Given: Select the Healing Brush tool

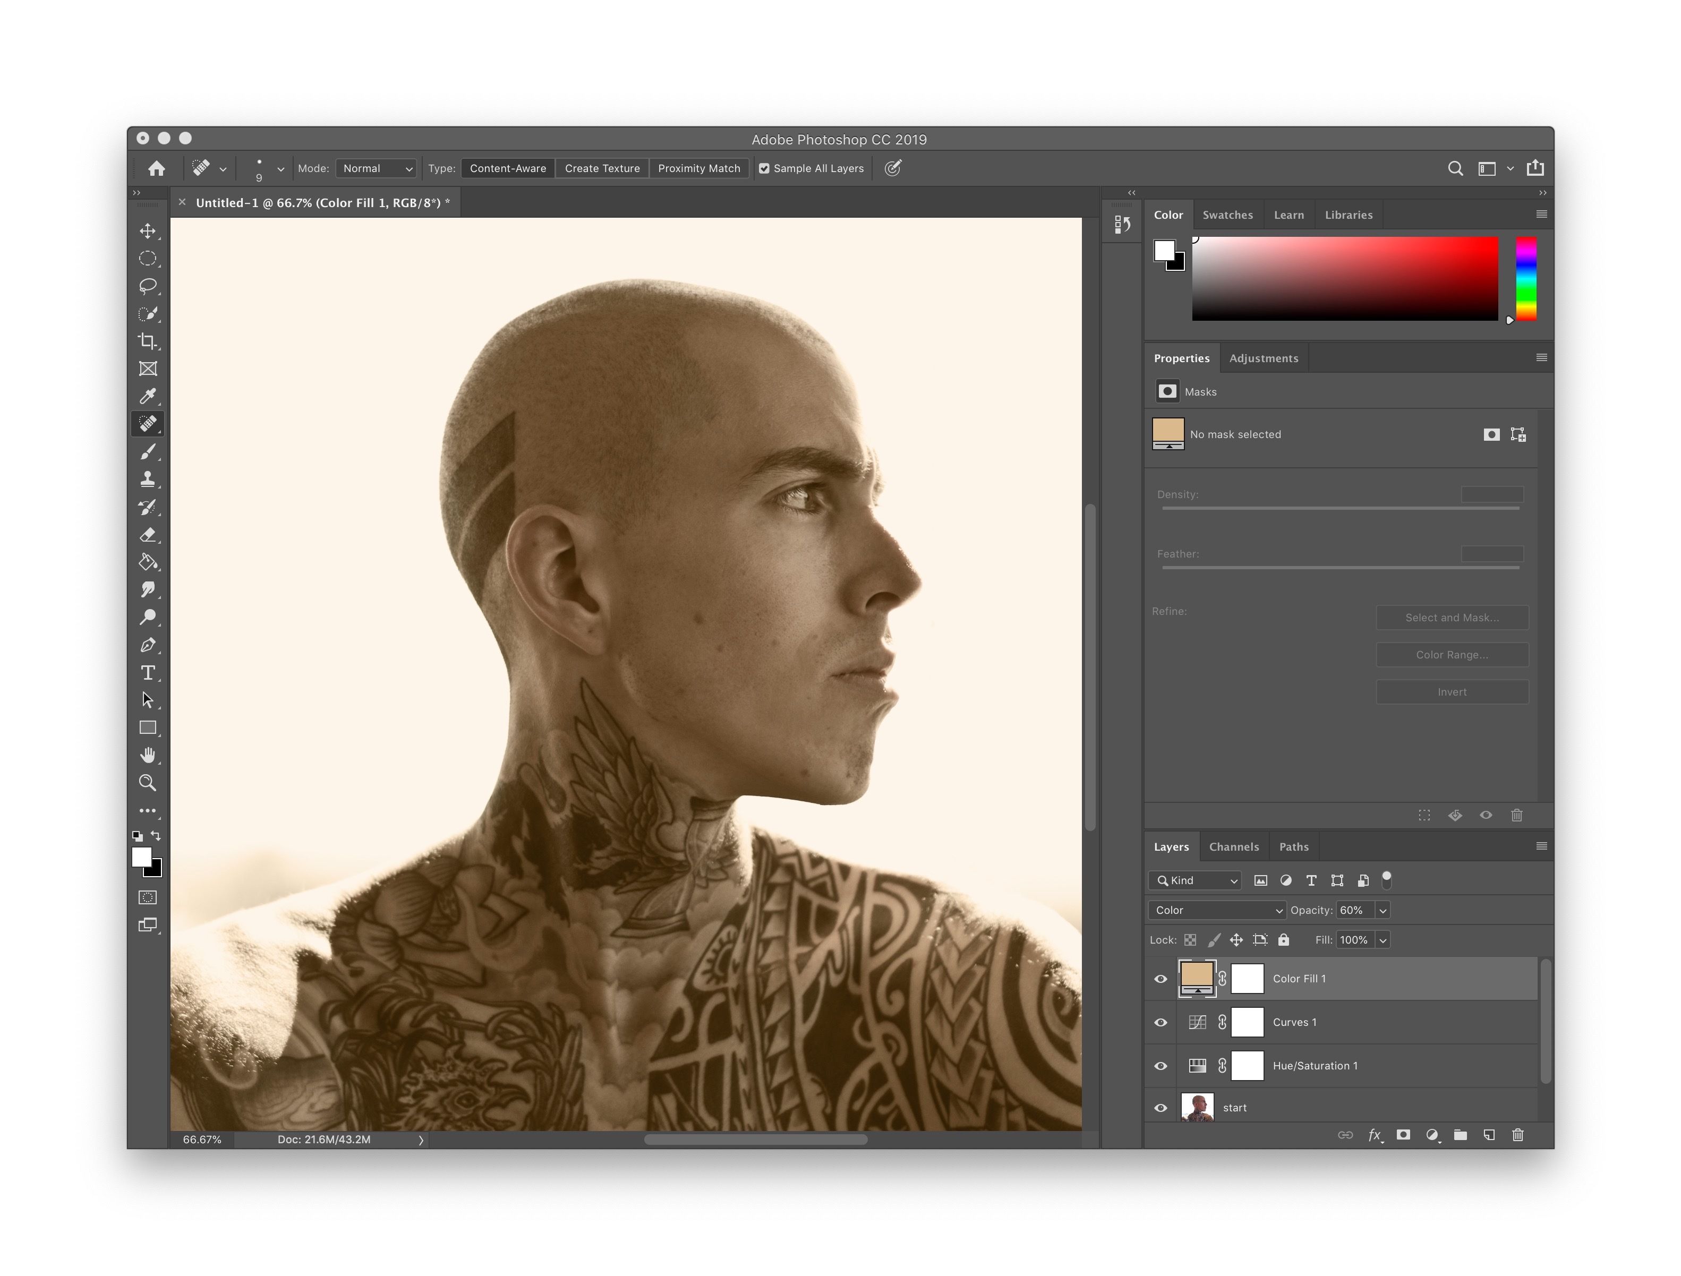Looking at the screenshot, I should [148, 424].
